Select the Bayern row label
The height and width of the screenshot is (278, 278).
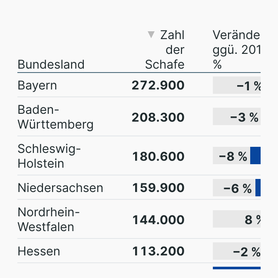tap(37, 85)
